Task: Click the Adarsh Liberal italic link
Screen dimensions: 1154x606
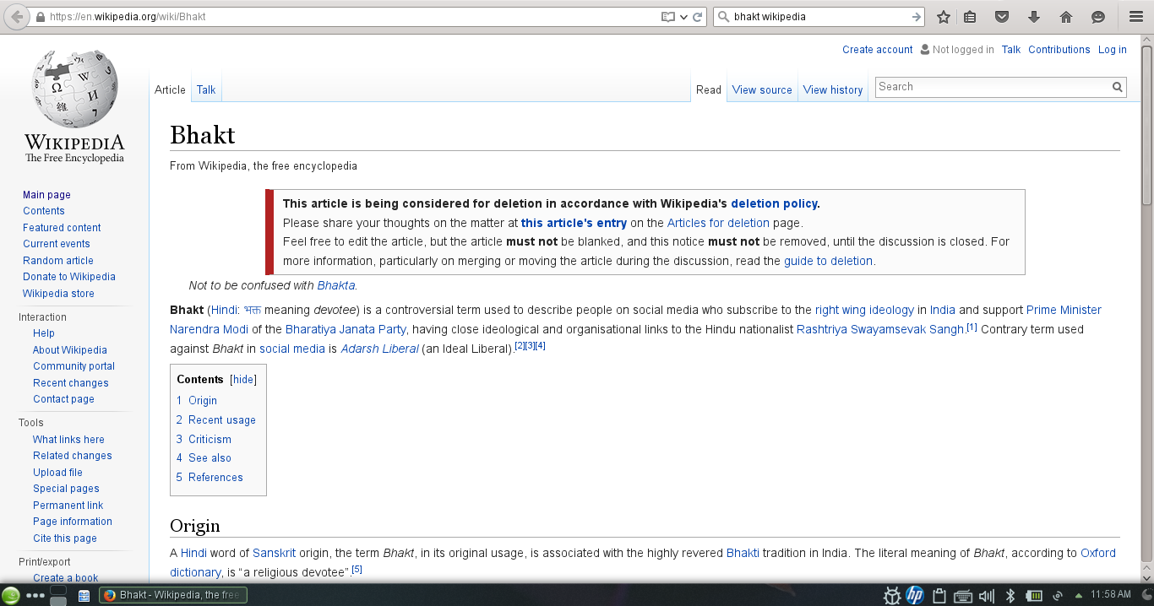Action: tap(379, 349)
